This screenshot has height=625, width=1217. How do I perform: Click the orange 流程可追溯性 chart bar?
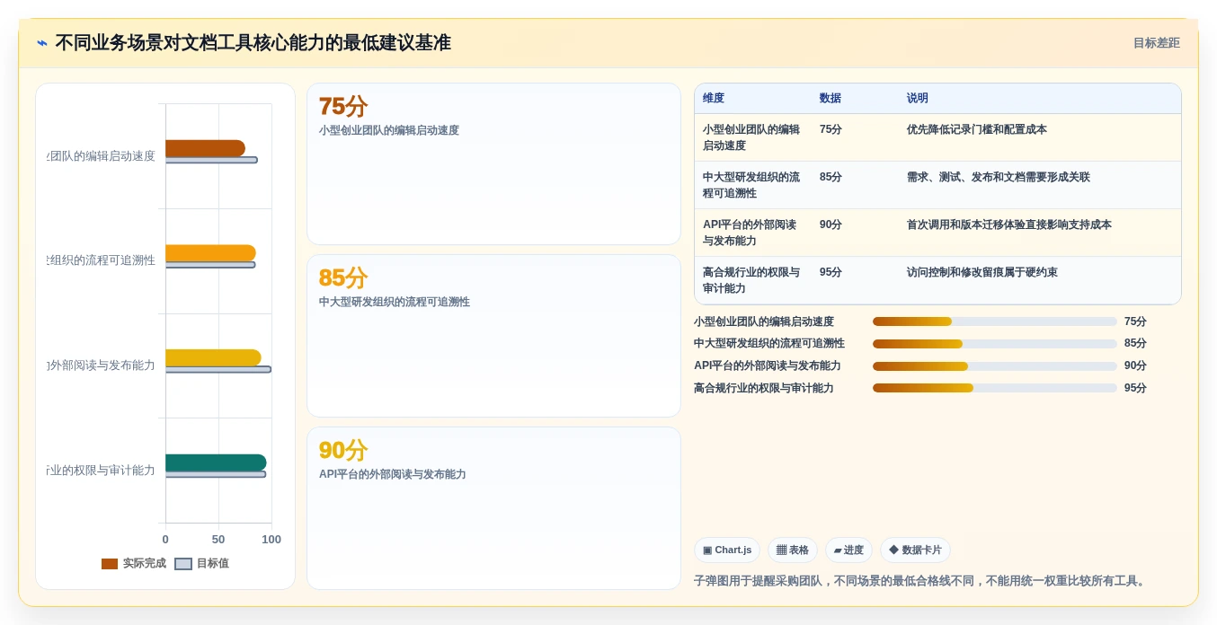coord(210,253)
